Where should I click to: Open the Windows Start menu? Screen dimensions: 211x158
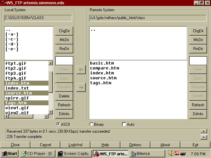tap(10, 153)
